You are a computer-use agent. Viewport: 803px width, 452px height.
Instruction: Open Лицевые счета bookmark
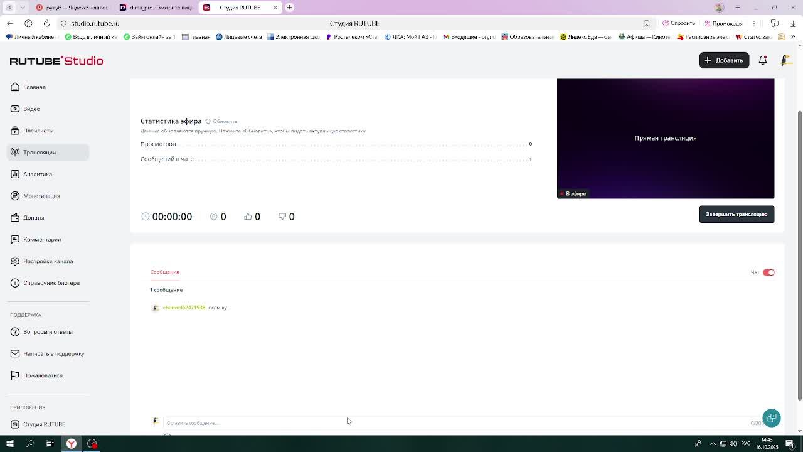(238, 37)
